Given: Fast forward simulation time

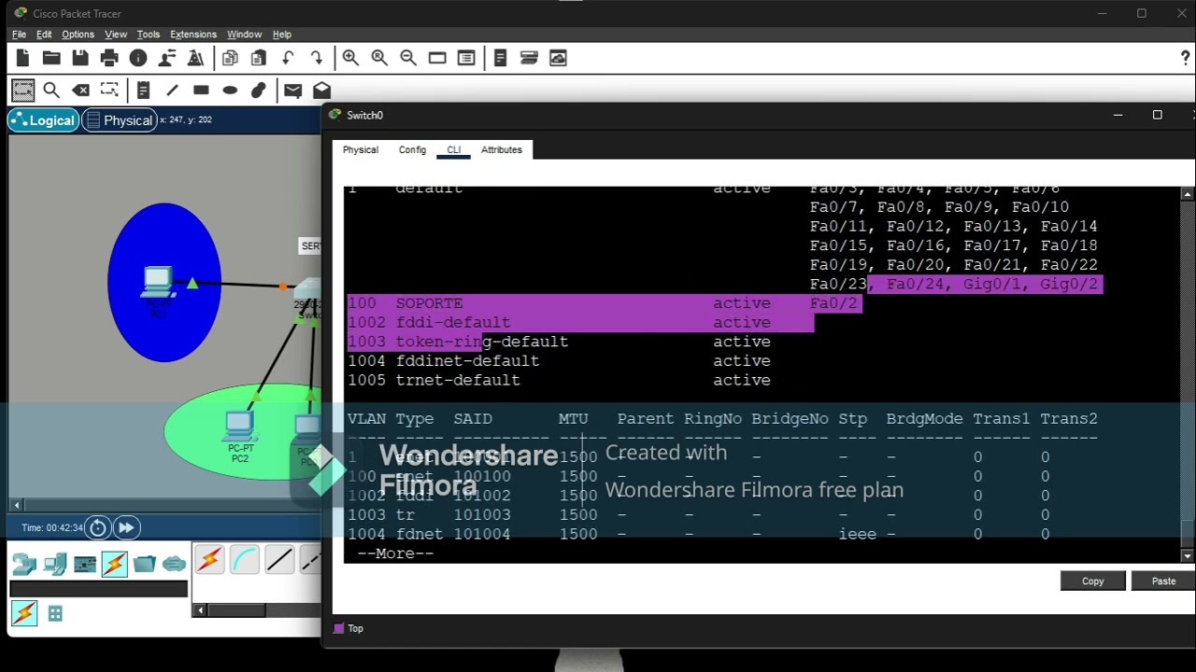Looking at the screenshot, I should tap(126, 527).
